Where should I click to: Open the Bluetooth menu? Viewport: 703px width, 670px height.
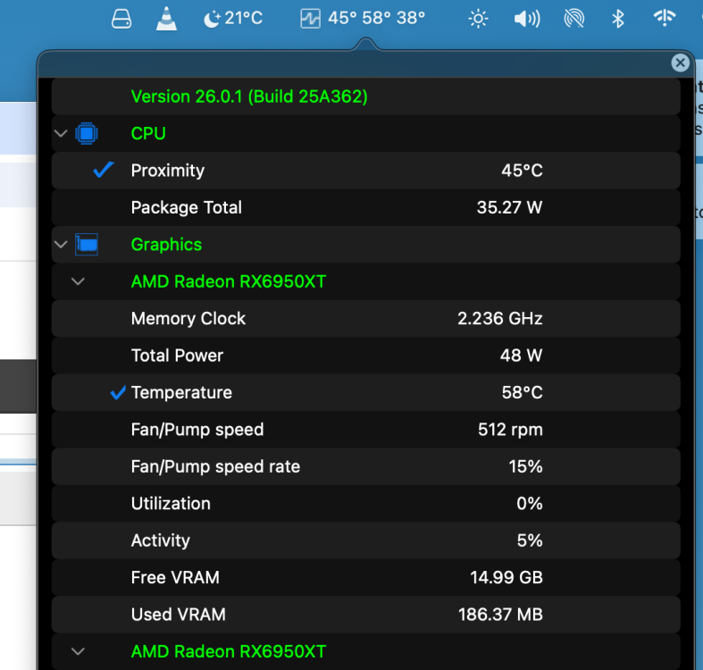pos(618,19)
